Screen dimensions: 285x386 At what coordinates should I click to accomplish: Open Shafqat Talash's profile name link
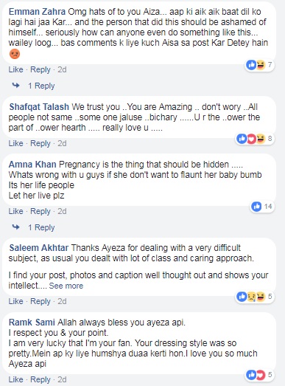tap(39, 107)
